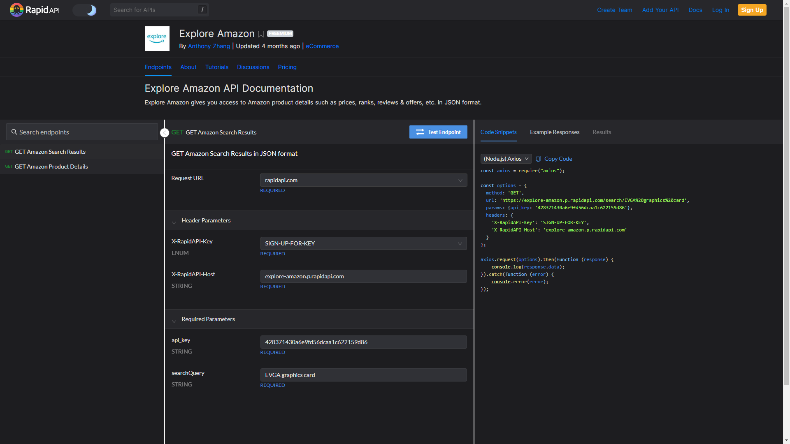This screenshot has height=444, width=790.
Task: Click the api_key input field
Action: 364,342
